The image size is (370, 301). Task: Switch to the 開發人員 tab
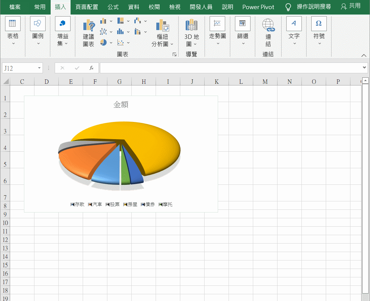click(x=201, y=7)
